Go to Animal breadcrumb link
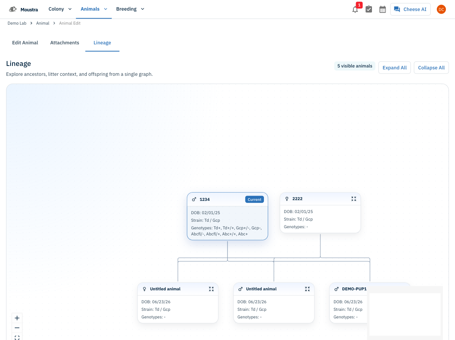This screenshot has height=340, width=455. click(x=43, y=23)
